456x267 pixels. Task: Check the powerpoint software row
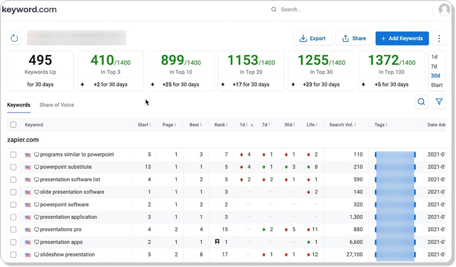point(13,205)
